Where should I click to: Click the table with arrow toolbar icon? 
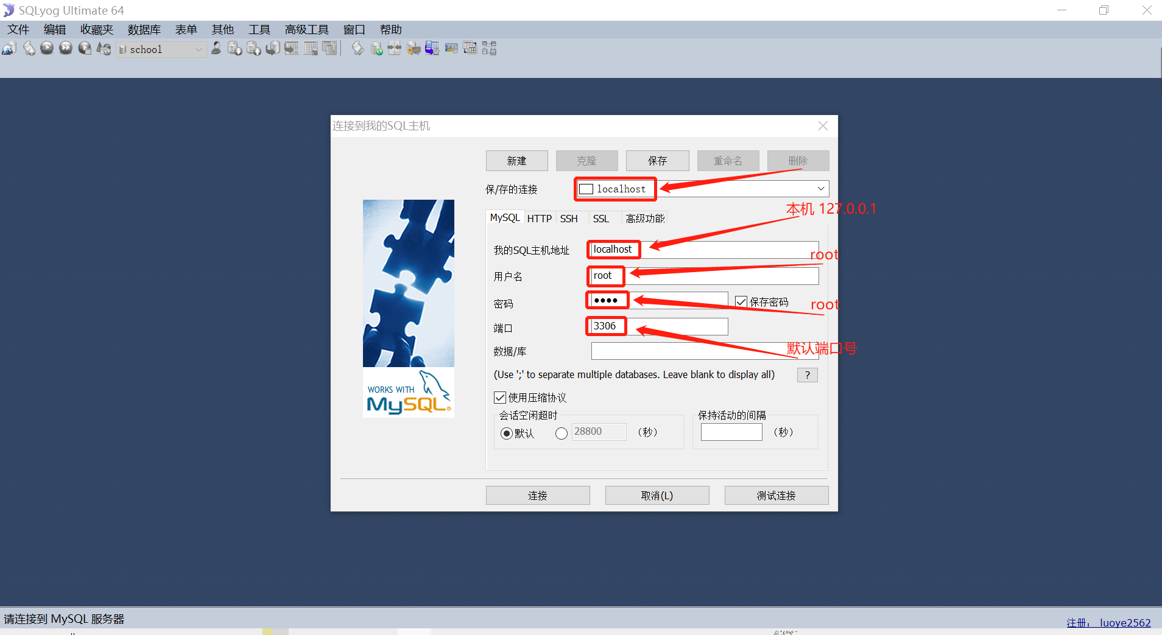pos(292,49)
